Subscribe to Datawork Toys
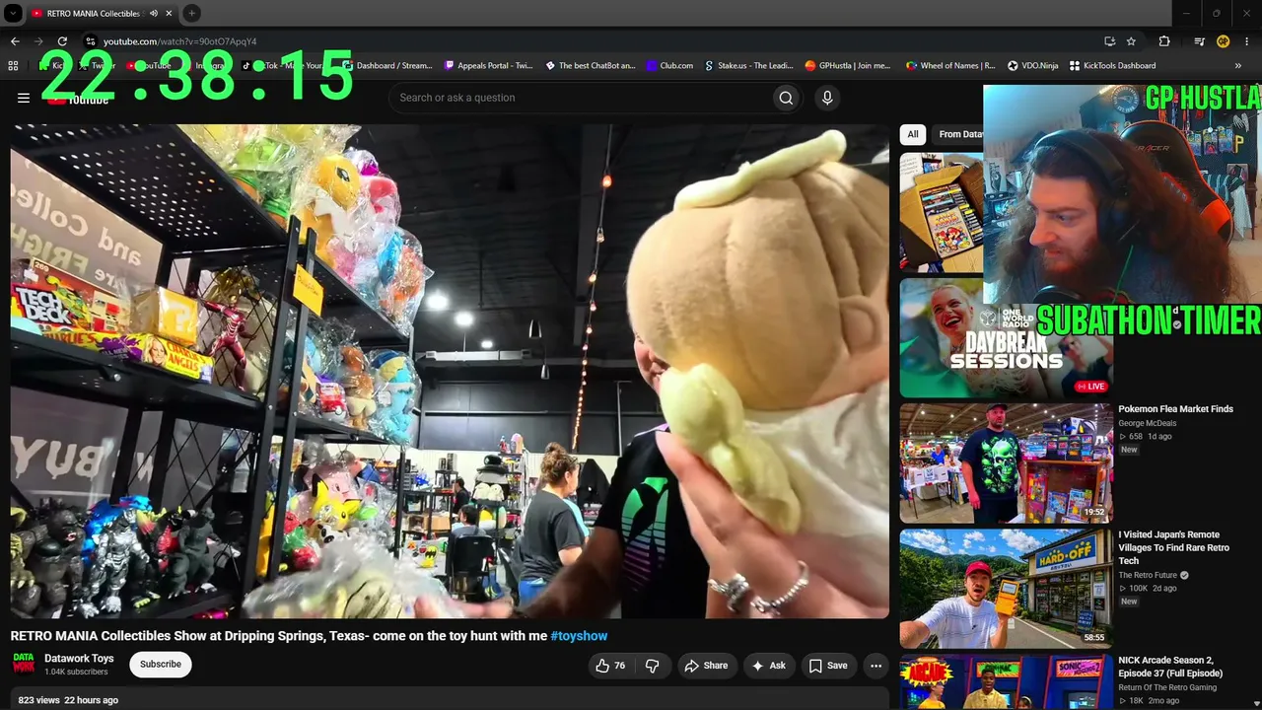 [x=161, y=665]
